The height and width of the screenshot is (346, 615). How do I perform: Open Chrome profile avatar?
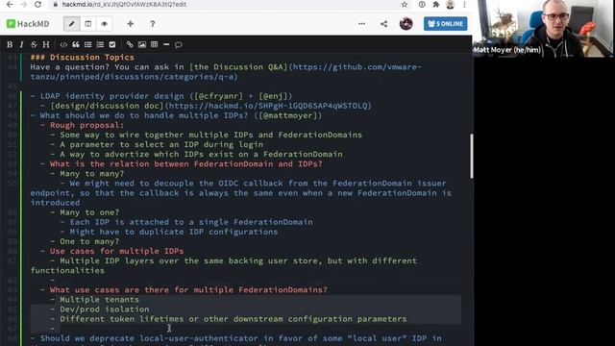[x=451, y=4]
